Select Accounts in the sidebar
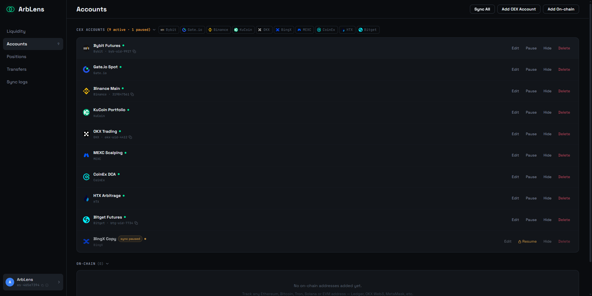The height and width of the screenshot is (296, 592). [33, 44]
